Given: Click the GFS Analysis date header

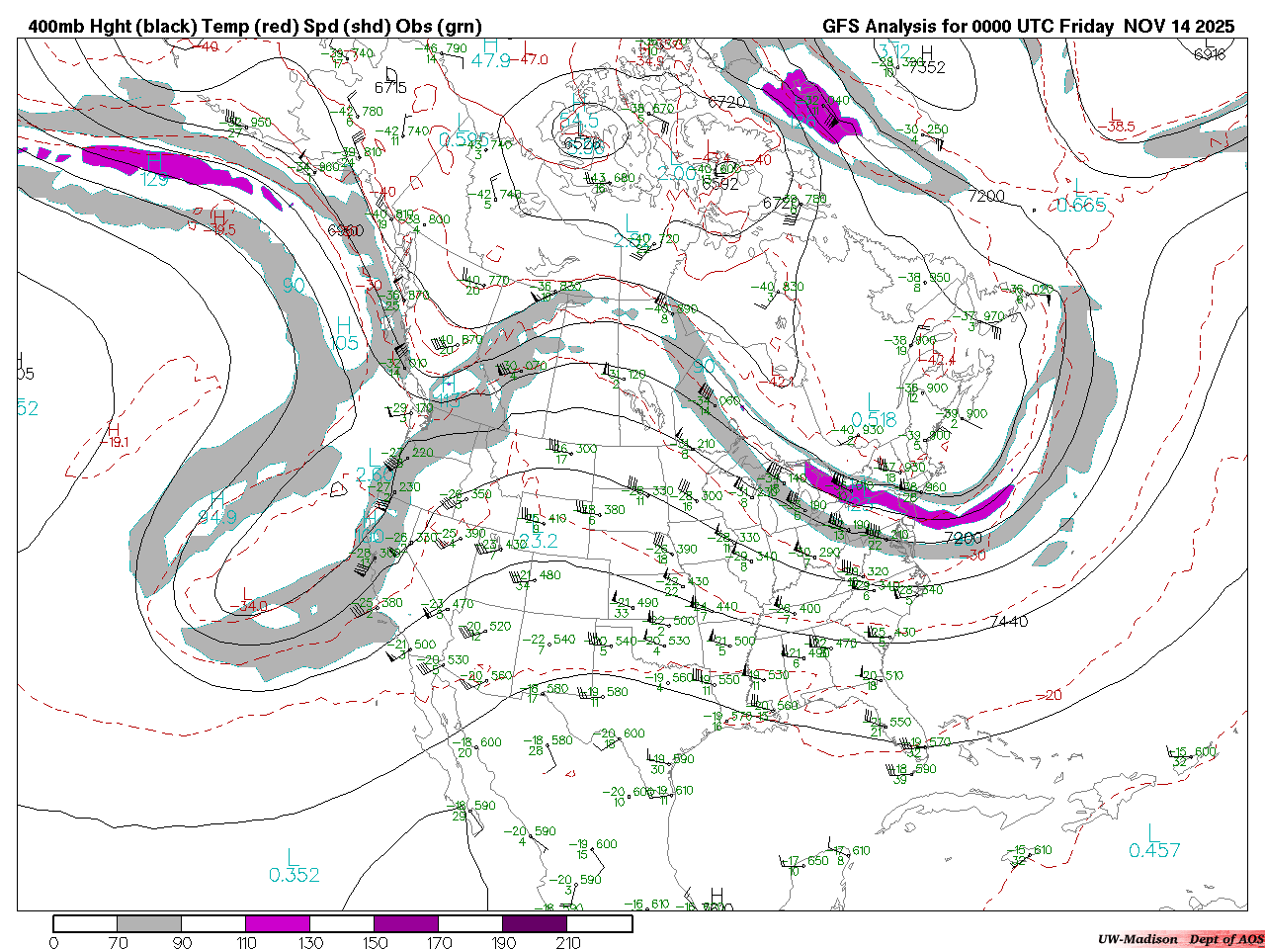Looking at the screenshot, I should (1028, 27).
